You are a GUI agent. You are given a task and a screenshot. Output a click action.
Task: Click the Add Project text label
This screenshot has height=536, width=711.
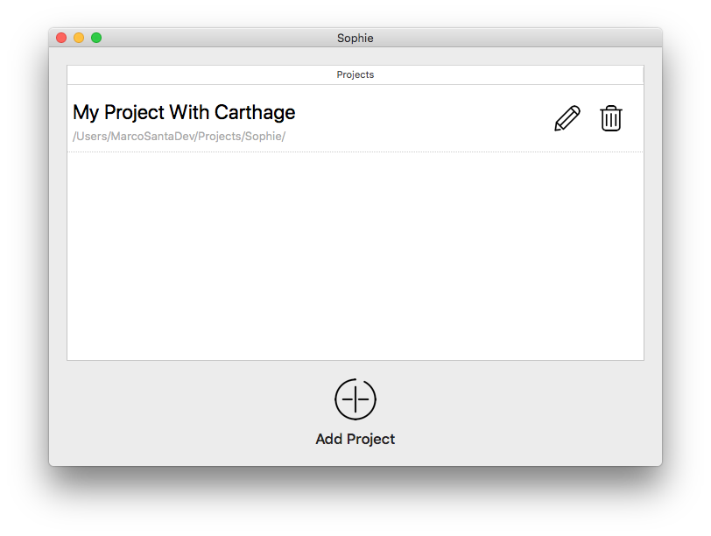click(x=355, y=439)
